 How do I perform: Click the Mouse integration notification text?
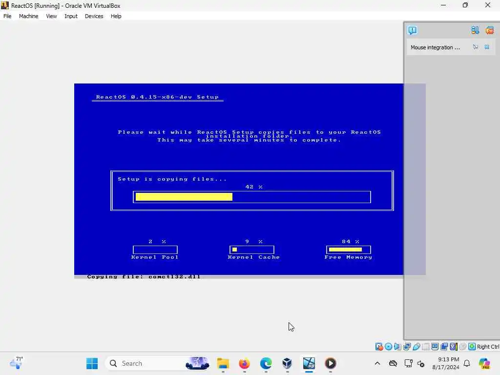tap(435, 47)
